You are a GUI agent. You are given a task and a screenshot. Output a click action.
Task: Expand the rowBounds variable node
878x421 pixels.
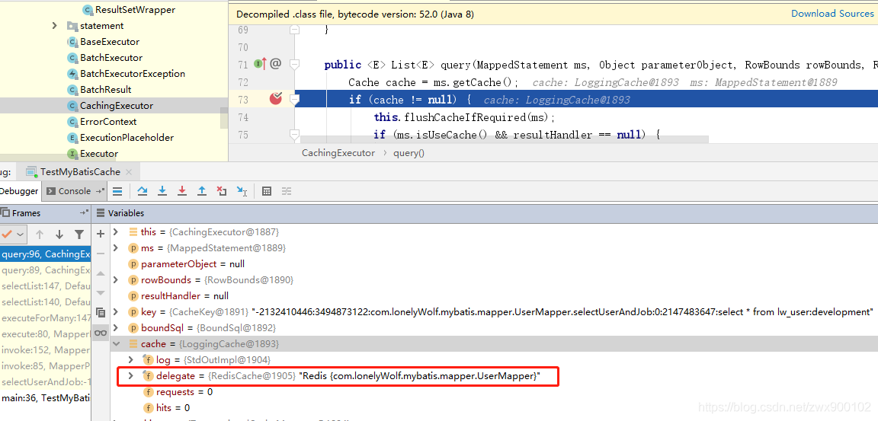[x=116, y=279]
